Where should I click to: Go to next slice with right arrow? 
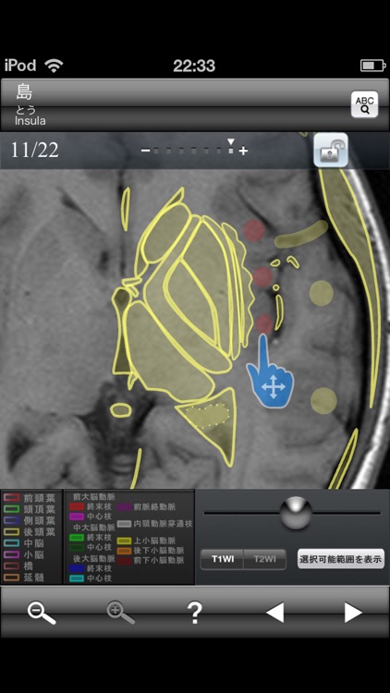[x=353, y=613]
